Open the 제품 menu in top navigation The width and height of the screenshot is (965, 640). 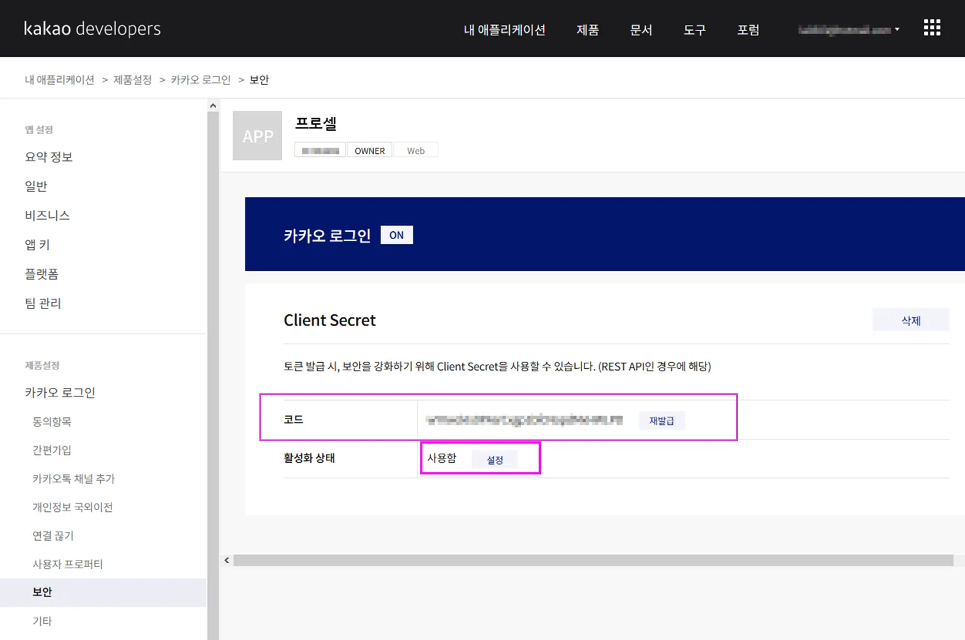click(x=588, y=30)
